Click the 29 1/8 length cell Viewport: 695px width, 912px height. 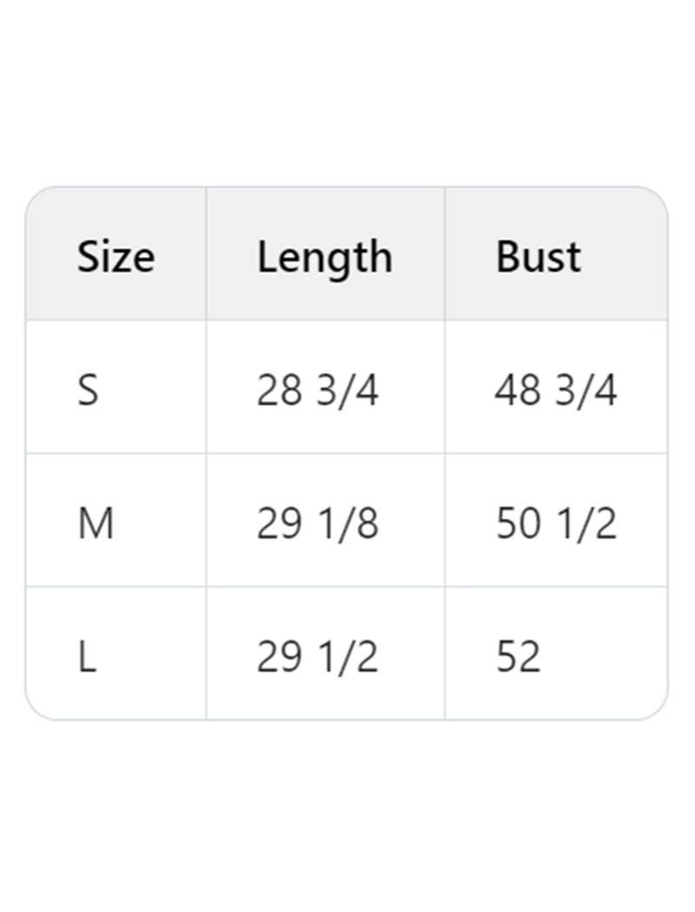317,524
